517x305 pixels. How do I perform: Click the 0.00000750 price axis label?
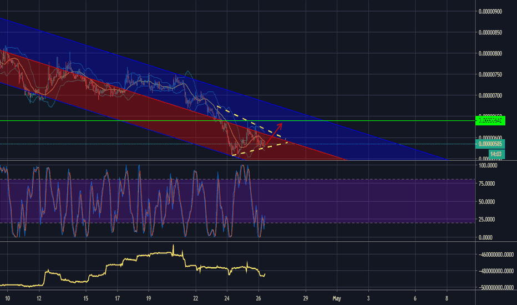pos(490,74)
